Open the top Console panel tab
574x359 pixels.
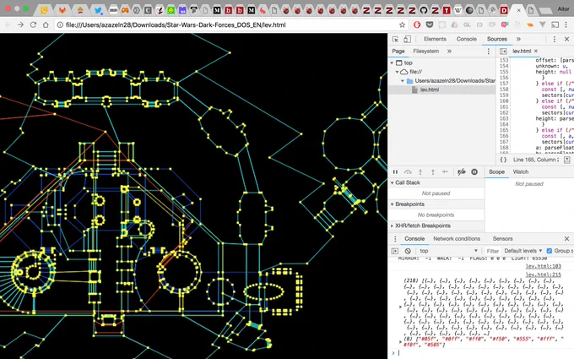point(466,39)
